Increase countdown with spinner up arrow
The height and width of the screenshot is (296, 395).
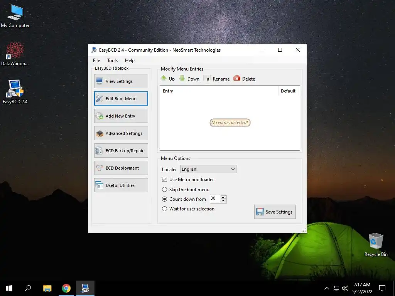(223, 197)
